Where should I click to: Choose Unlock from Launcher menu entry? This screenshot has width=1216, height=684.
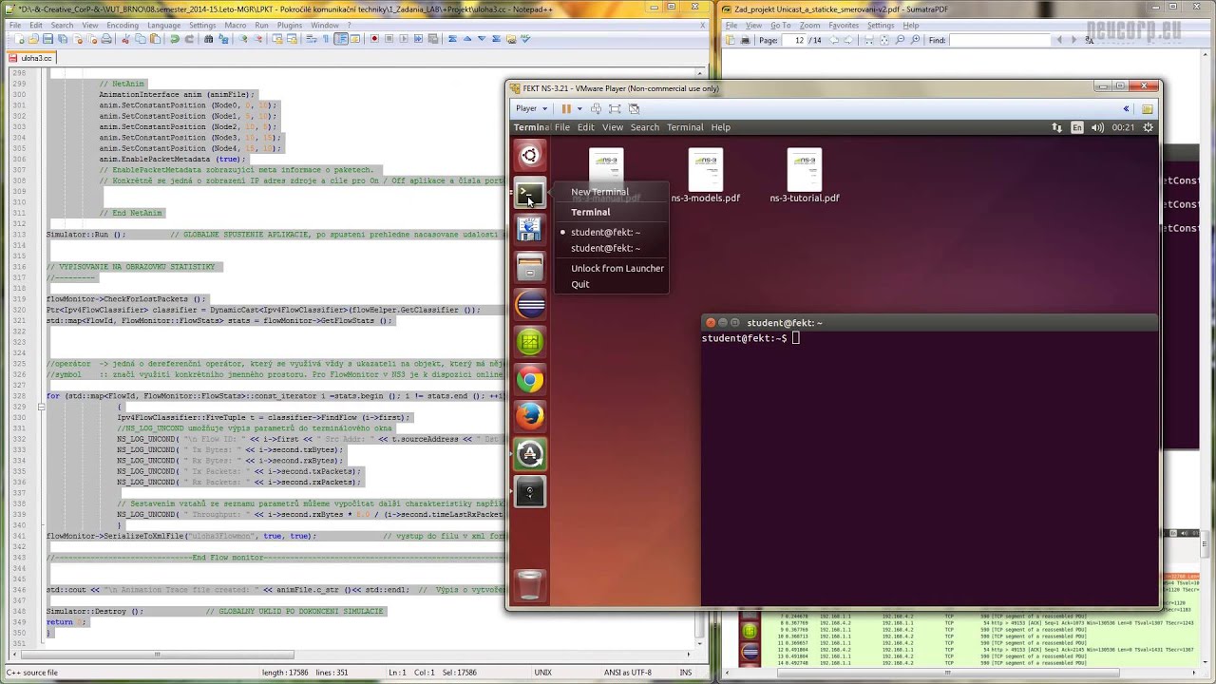point(617,269)
